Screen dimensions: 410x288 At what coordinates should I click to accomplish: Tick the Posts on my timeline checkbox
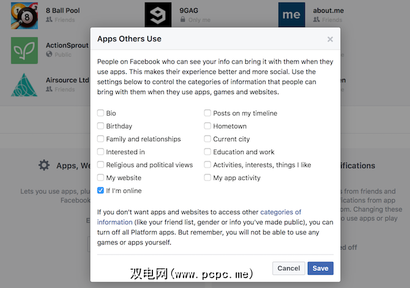[x=207, y=113]
